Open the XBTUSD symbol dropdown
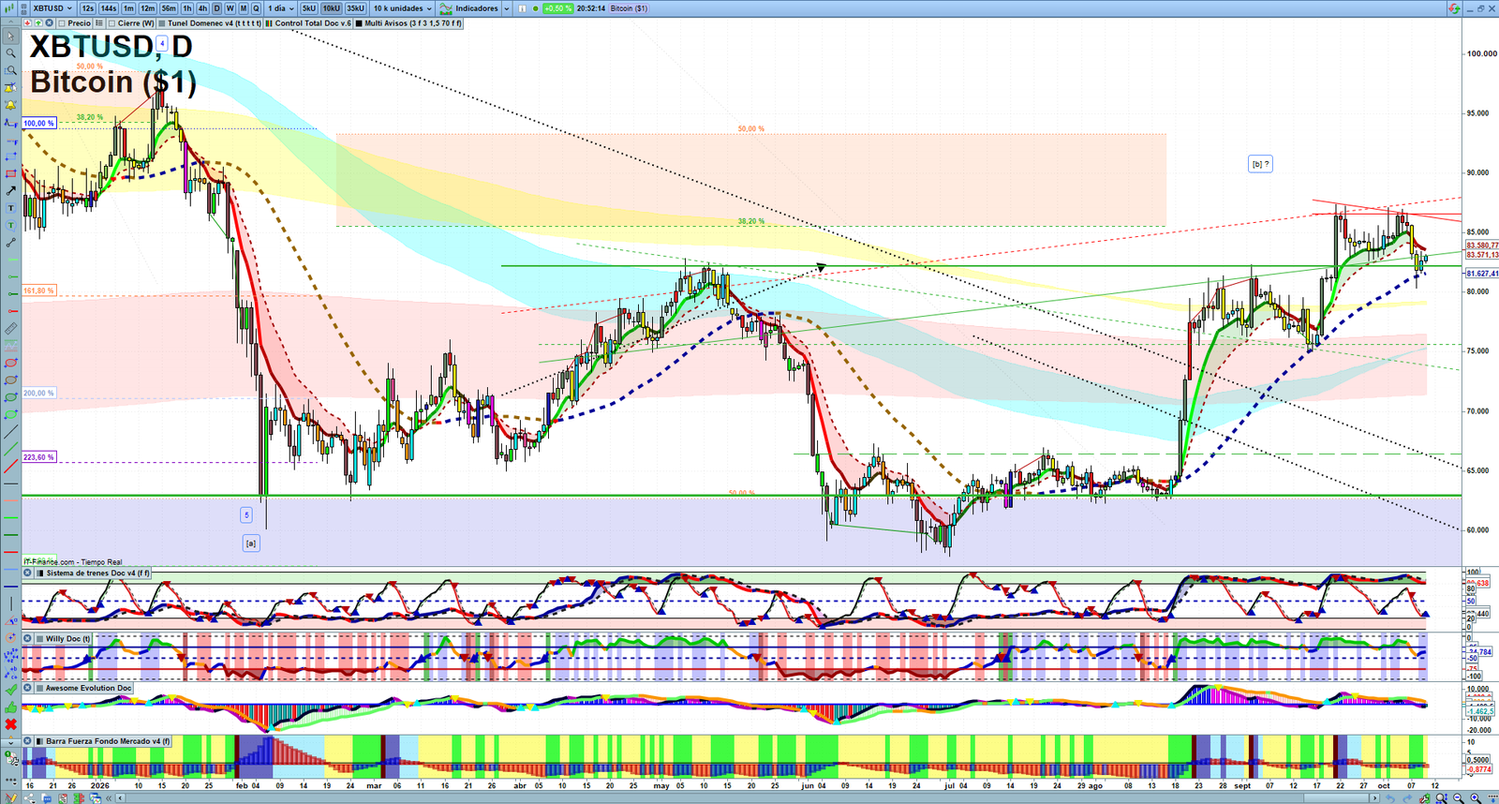1499x804 pixels. point(52,8)
